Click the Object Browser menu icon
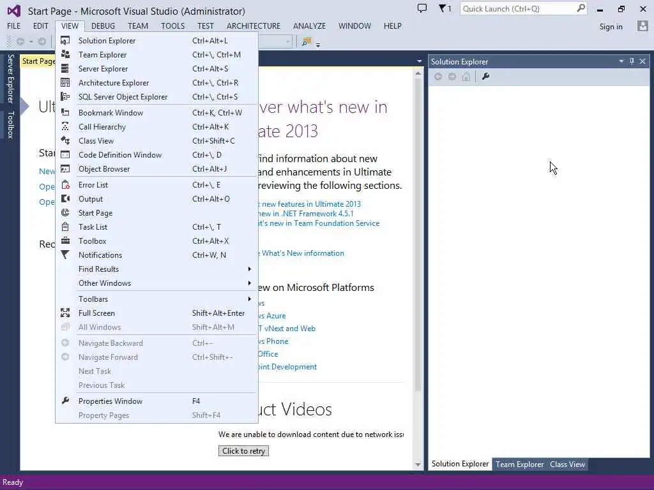 coord(65,168)
